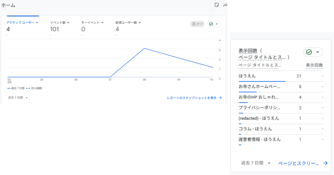Screen dimensions: 334x175
Task: Click arrow next to レポートのスナップショットを表示
Action: pos(220,98)
